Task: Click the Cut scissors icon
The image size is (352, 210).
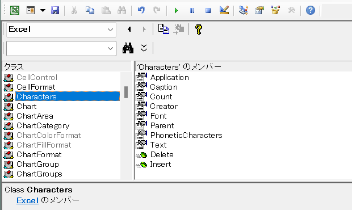Action: click(74, 10)
